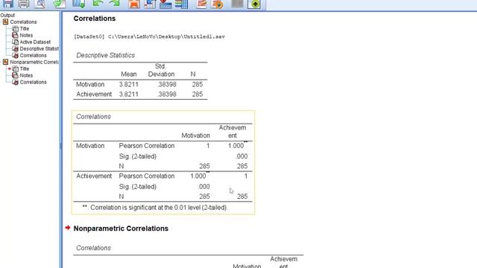
Task: Select Descriptive Statistics in the outline
Action: pos(39,48)
